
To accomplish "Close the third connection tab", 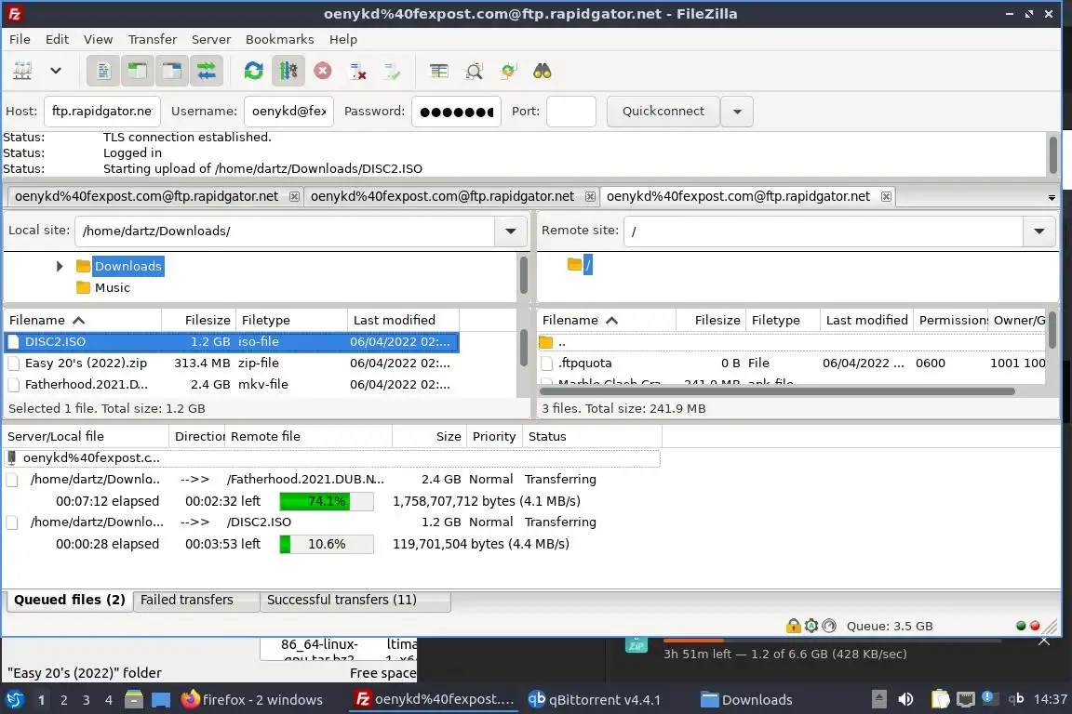I will (x=886, y=197).
